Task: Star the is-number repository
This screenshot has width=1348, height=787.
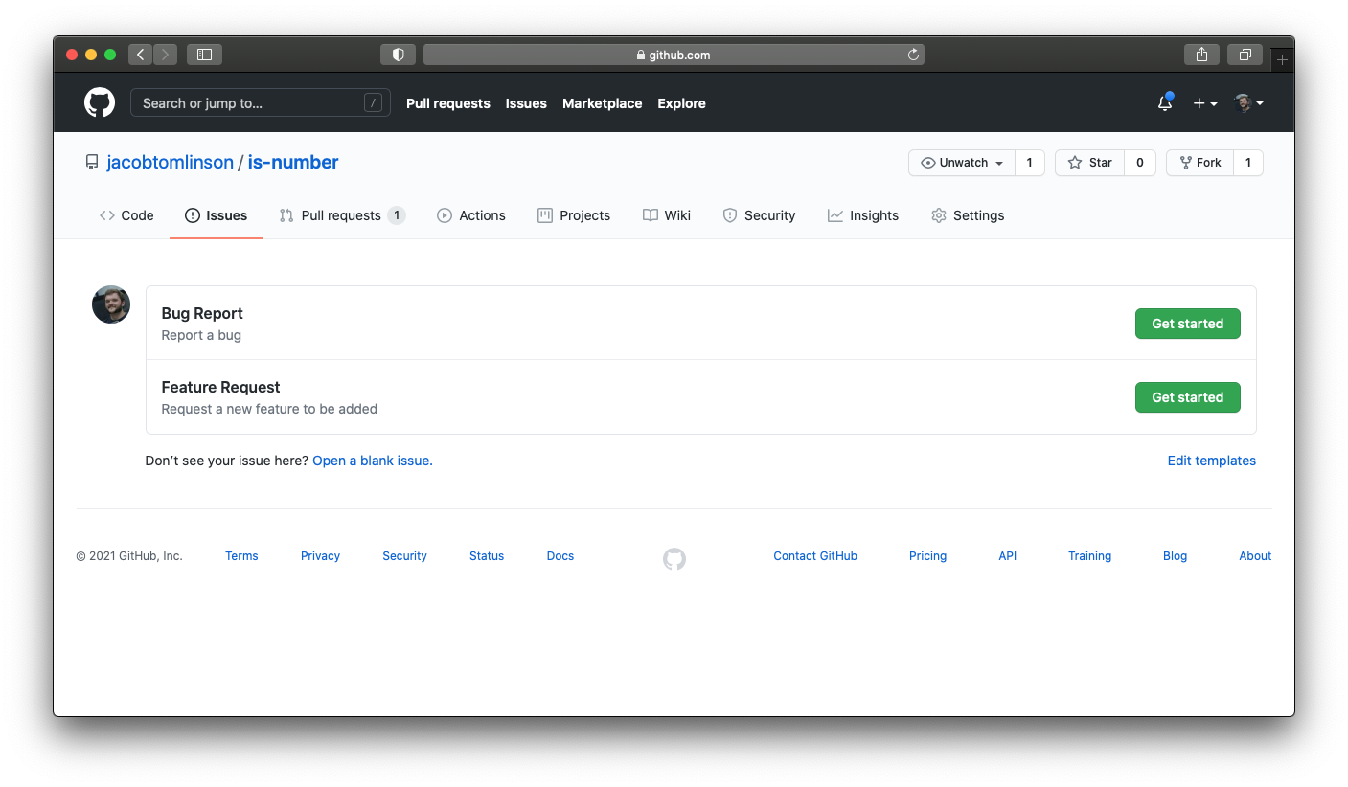Action: point(1089,162)
